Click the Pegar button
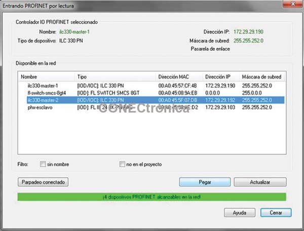This screenshot has width=304, height=231. (x=205, y=182)
